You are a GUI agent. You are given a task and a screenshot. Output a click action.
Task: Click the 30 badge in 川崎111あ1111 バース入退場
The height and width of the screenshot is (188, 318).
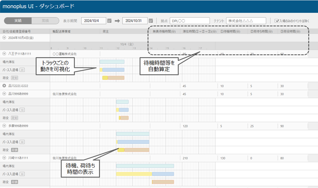pos(22,174)
